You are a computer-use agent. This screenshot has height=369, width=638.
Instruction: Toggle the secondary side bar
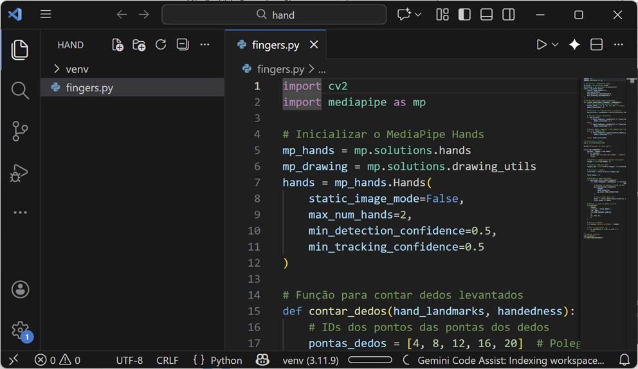(508, 15)
